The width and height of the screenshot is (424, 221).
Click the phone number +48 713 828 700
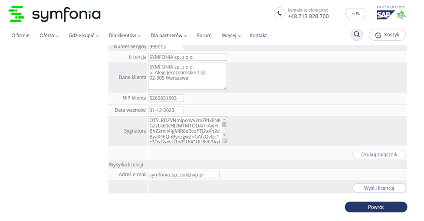pyautogui.click(x=308, y=16)
